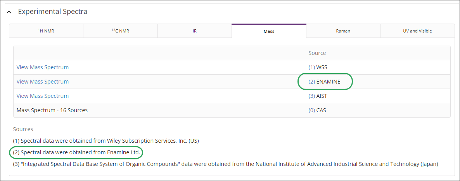Select the Integrated Spectral Data Base footnote
The width and height of the screenshot is (460, 181).
pos(225,164)
